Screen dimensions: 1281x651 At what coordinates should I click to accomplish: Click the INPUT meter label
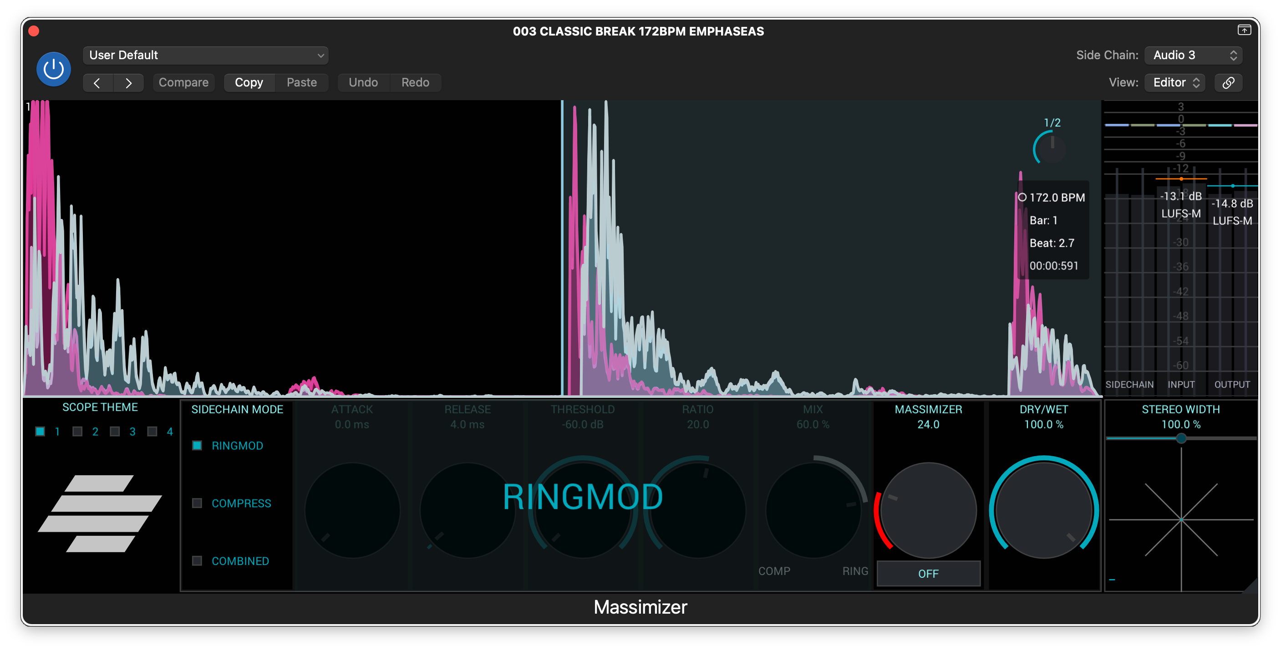click(1180, 385)
